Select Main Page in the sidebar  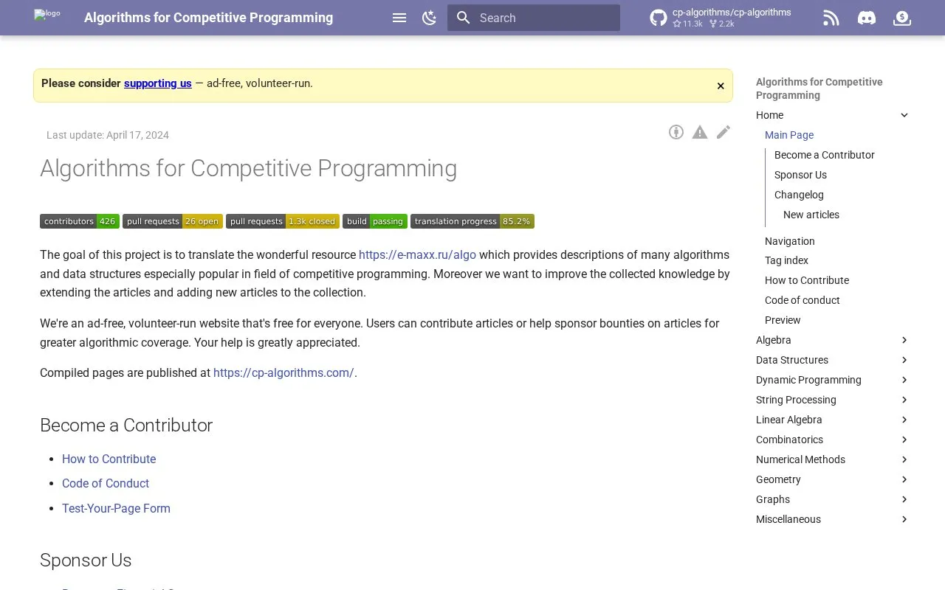tap(789, 135)
